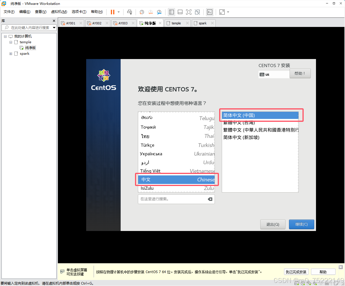Open the 编辑(E) menu

(25, 12)
